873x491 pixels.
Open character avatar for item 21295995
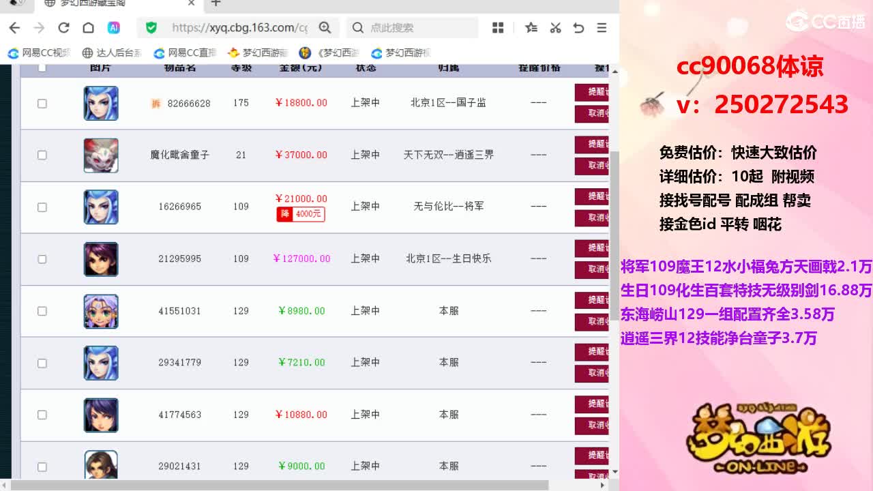coord(101,259)
